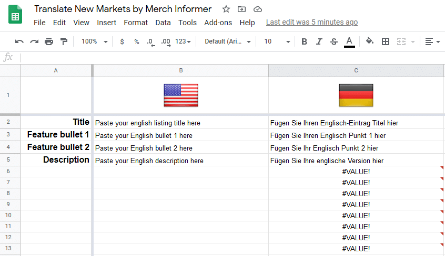This screenshot has width=445, height=256.
Task: Select the Paint format roller icon
Action: 64,41
